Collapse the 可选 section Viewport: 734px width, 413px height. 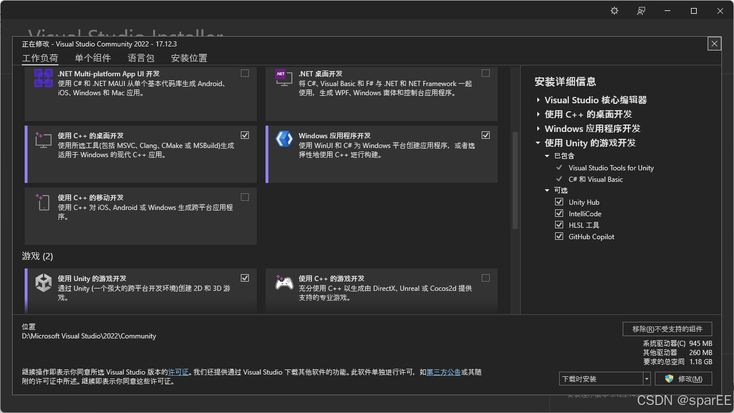click(x=548, y=190)
